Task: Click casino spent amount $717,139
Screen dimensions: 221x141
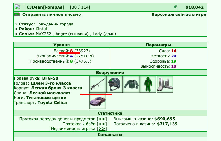Action: tap(167, 124)
